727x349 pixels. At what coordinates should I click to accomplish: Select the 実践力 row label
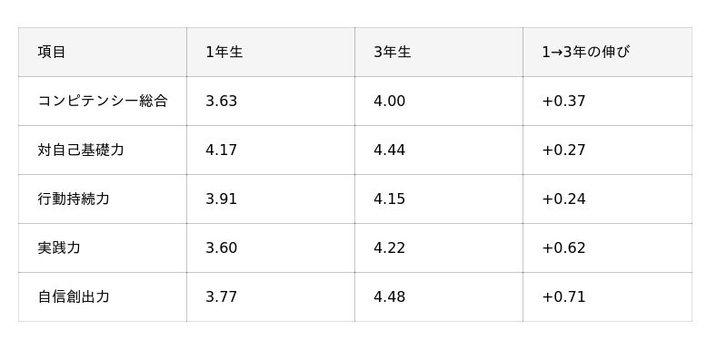pyautogui.click(x=103, y=247)
